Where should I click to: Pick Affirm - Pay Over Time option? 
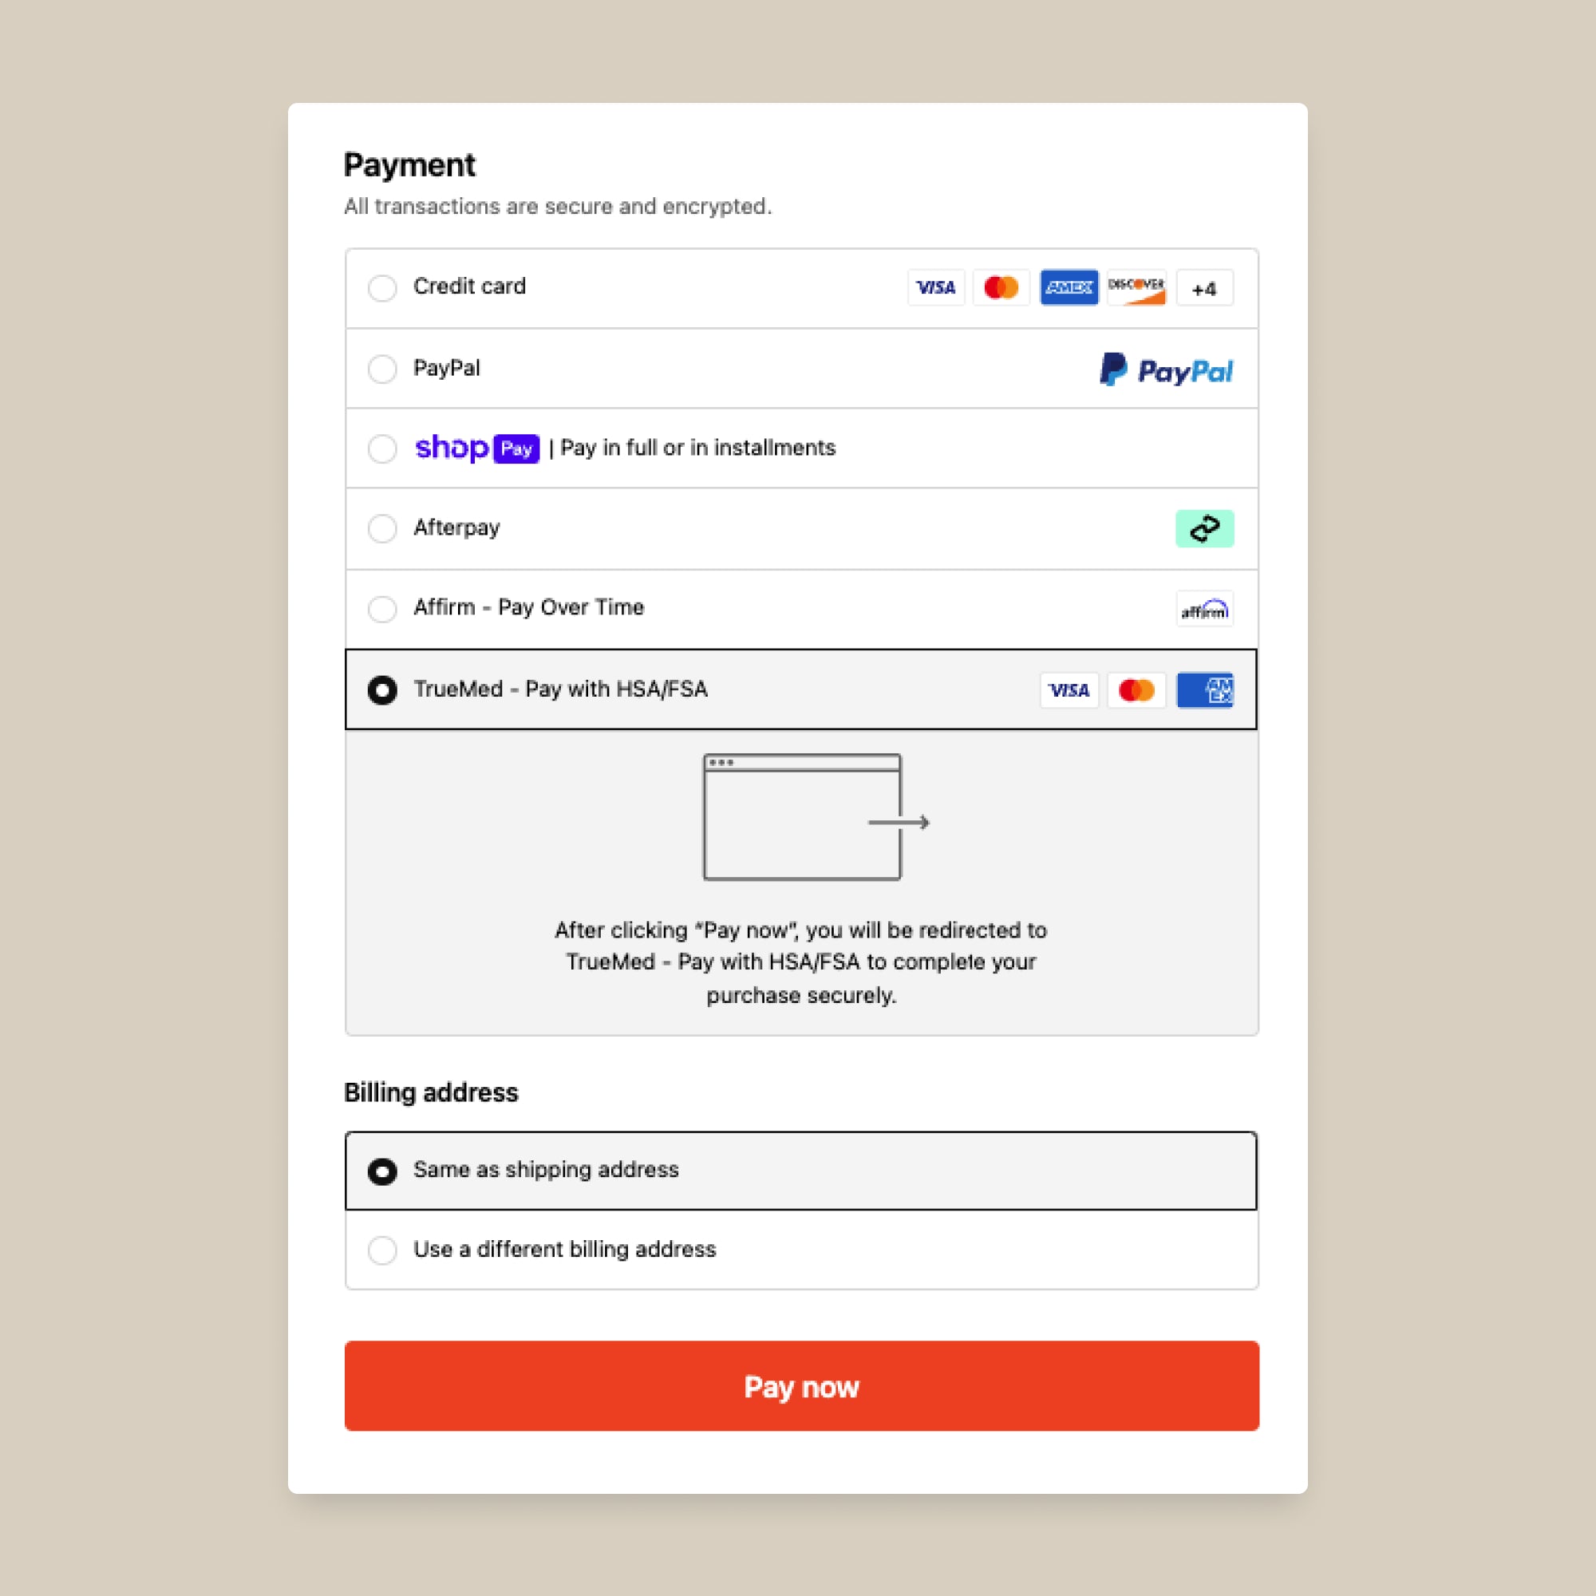(x=382, y=609)
